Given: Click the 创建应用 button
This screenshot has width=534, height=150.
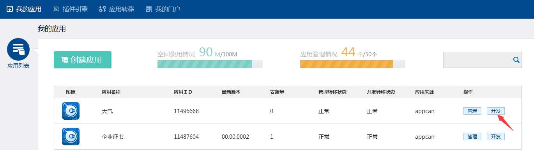Looking at the screenshot, I should click(83, 60).
